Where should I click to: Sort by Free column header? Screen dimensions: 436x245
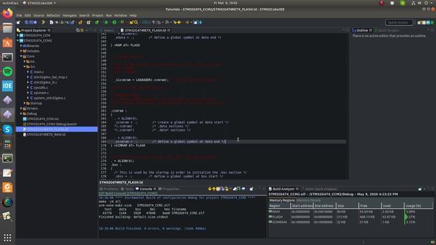click(x=370, y=206)
